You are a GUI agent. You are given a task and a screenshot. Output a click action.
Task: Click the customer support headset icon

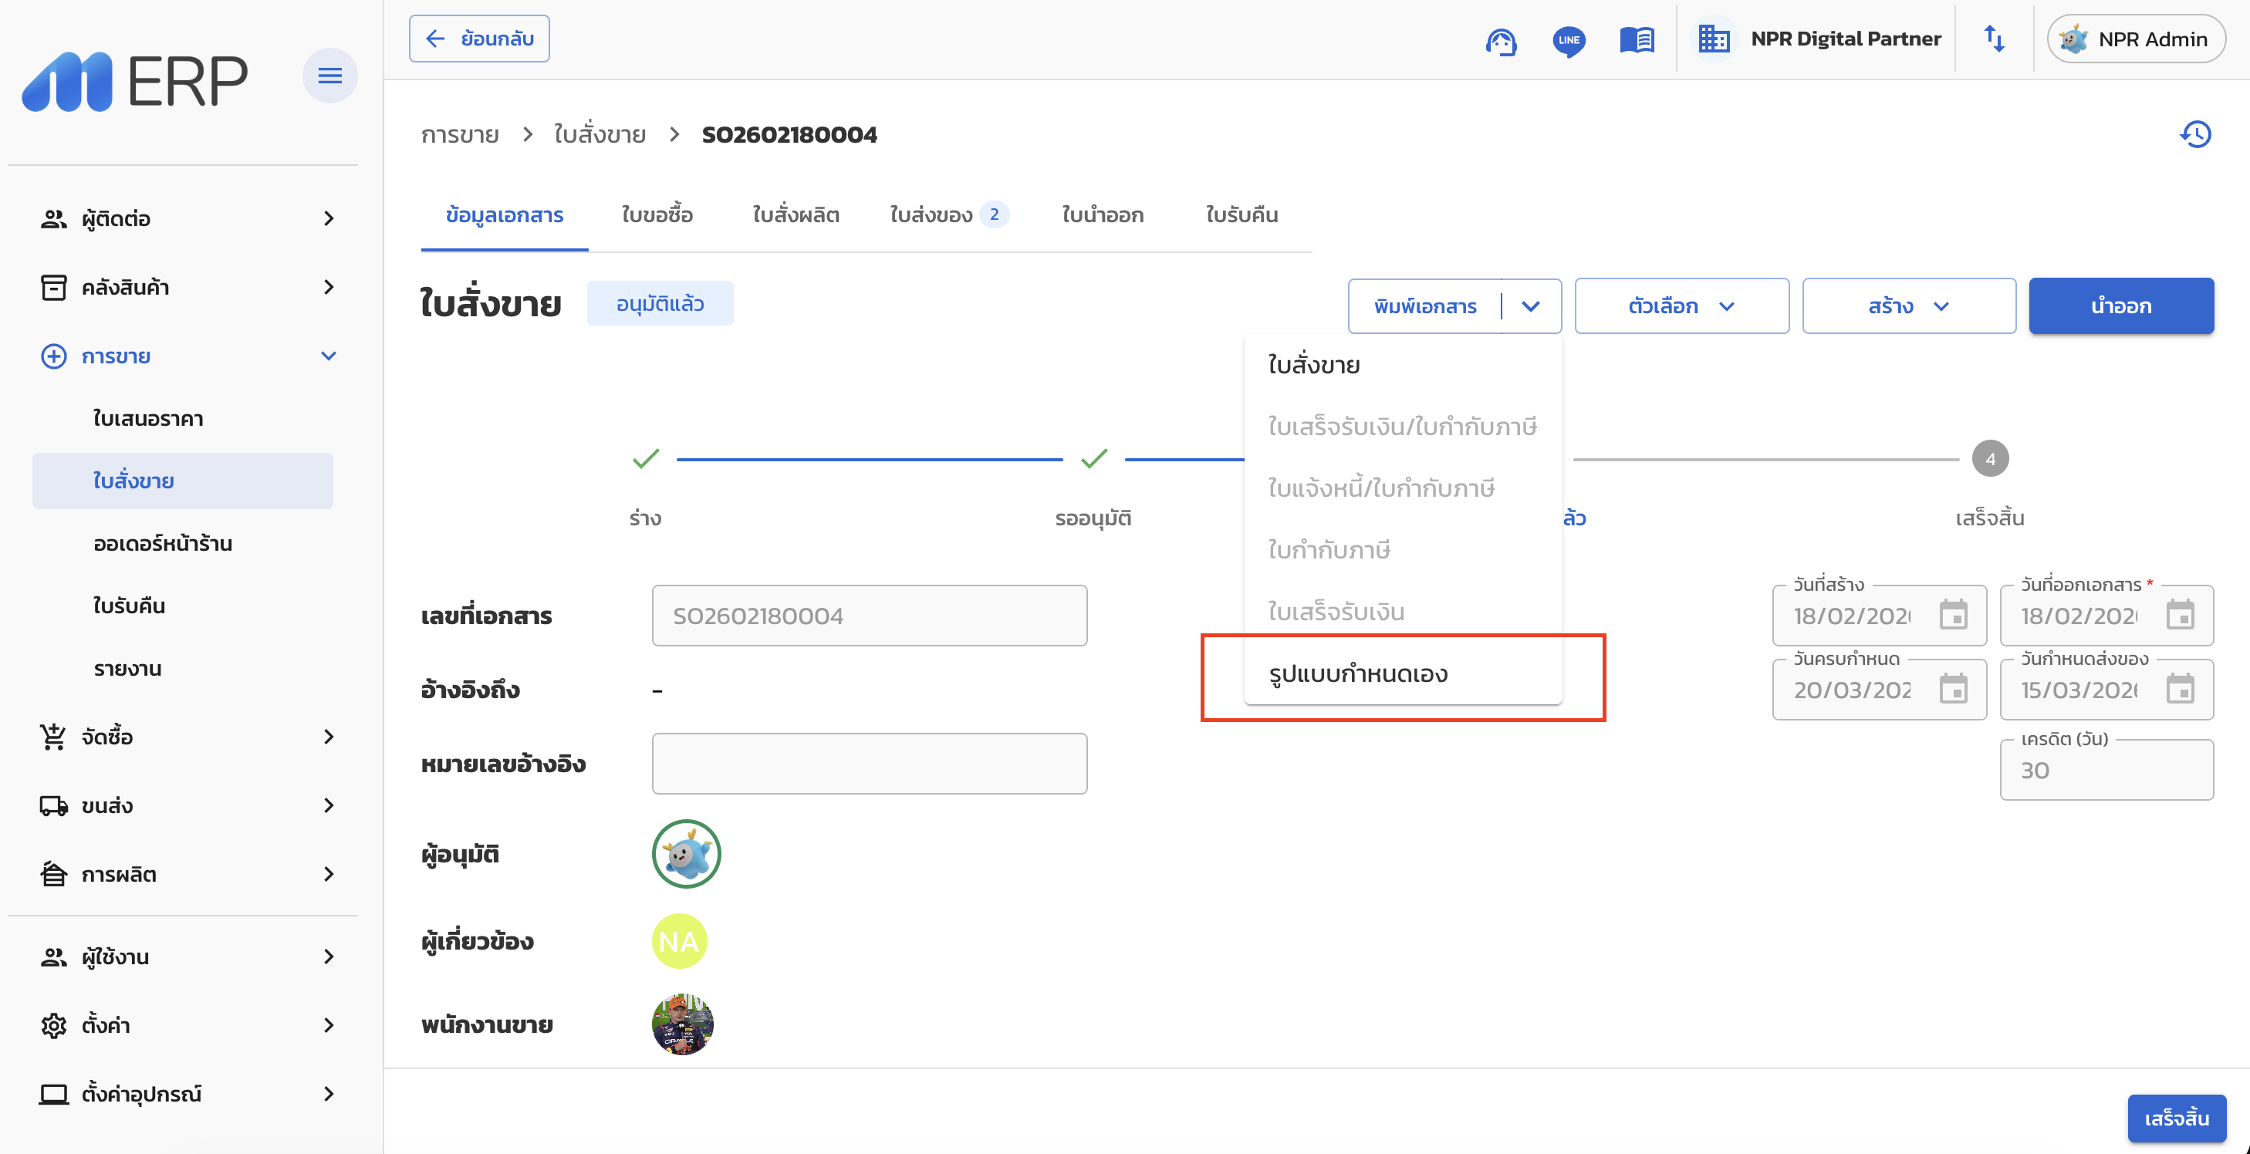pyautogui.click(x=1501, y=40)
